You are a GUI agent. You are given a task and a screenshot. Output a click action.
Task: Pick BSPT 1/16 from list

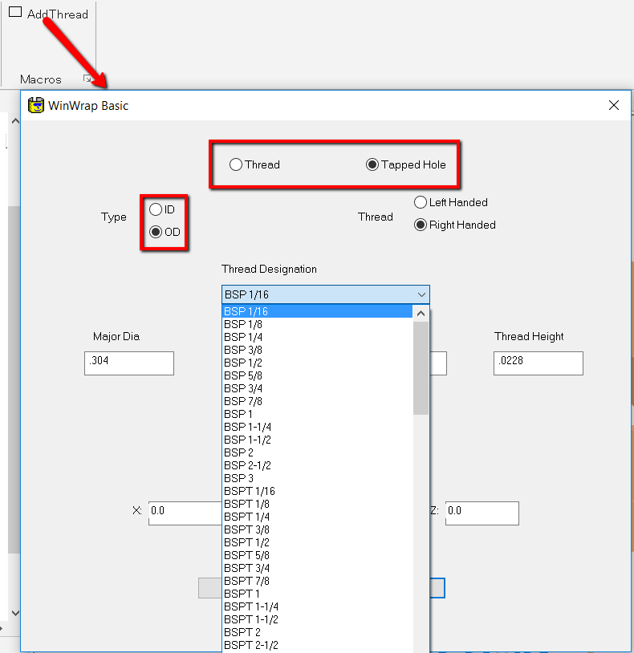(x=318, y=492)
